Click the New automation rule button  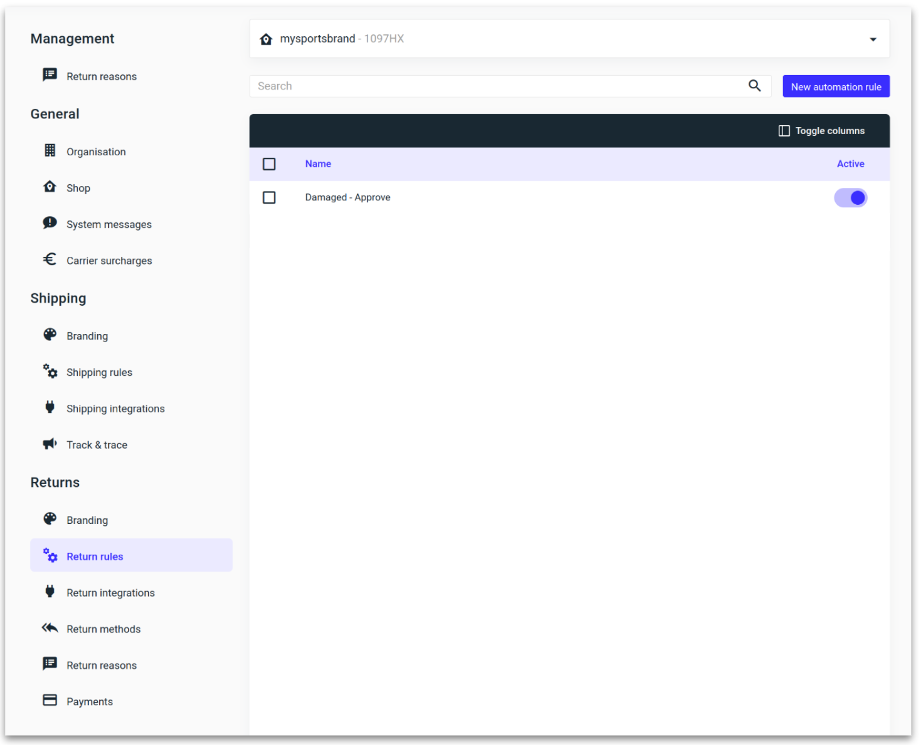coord(836,86)
